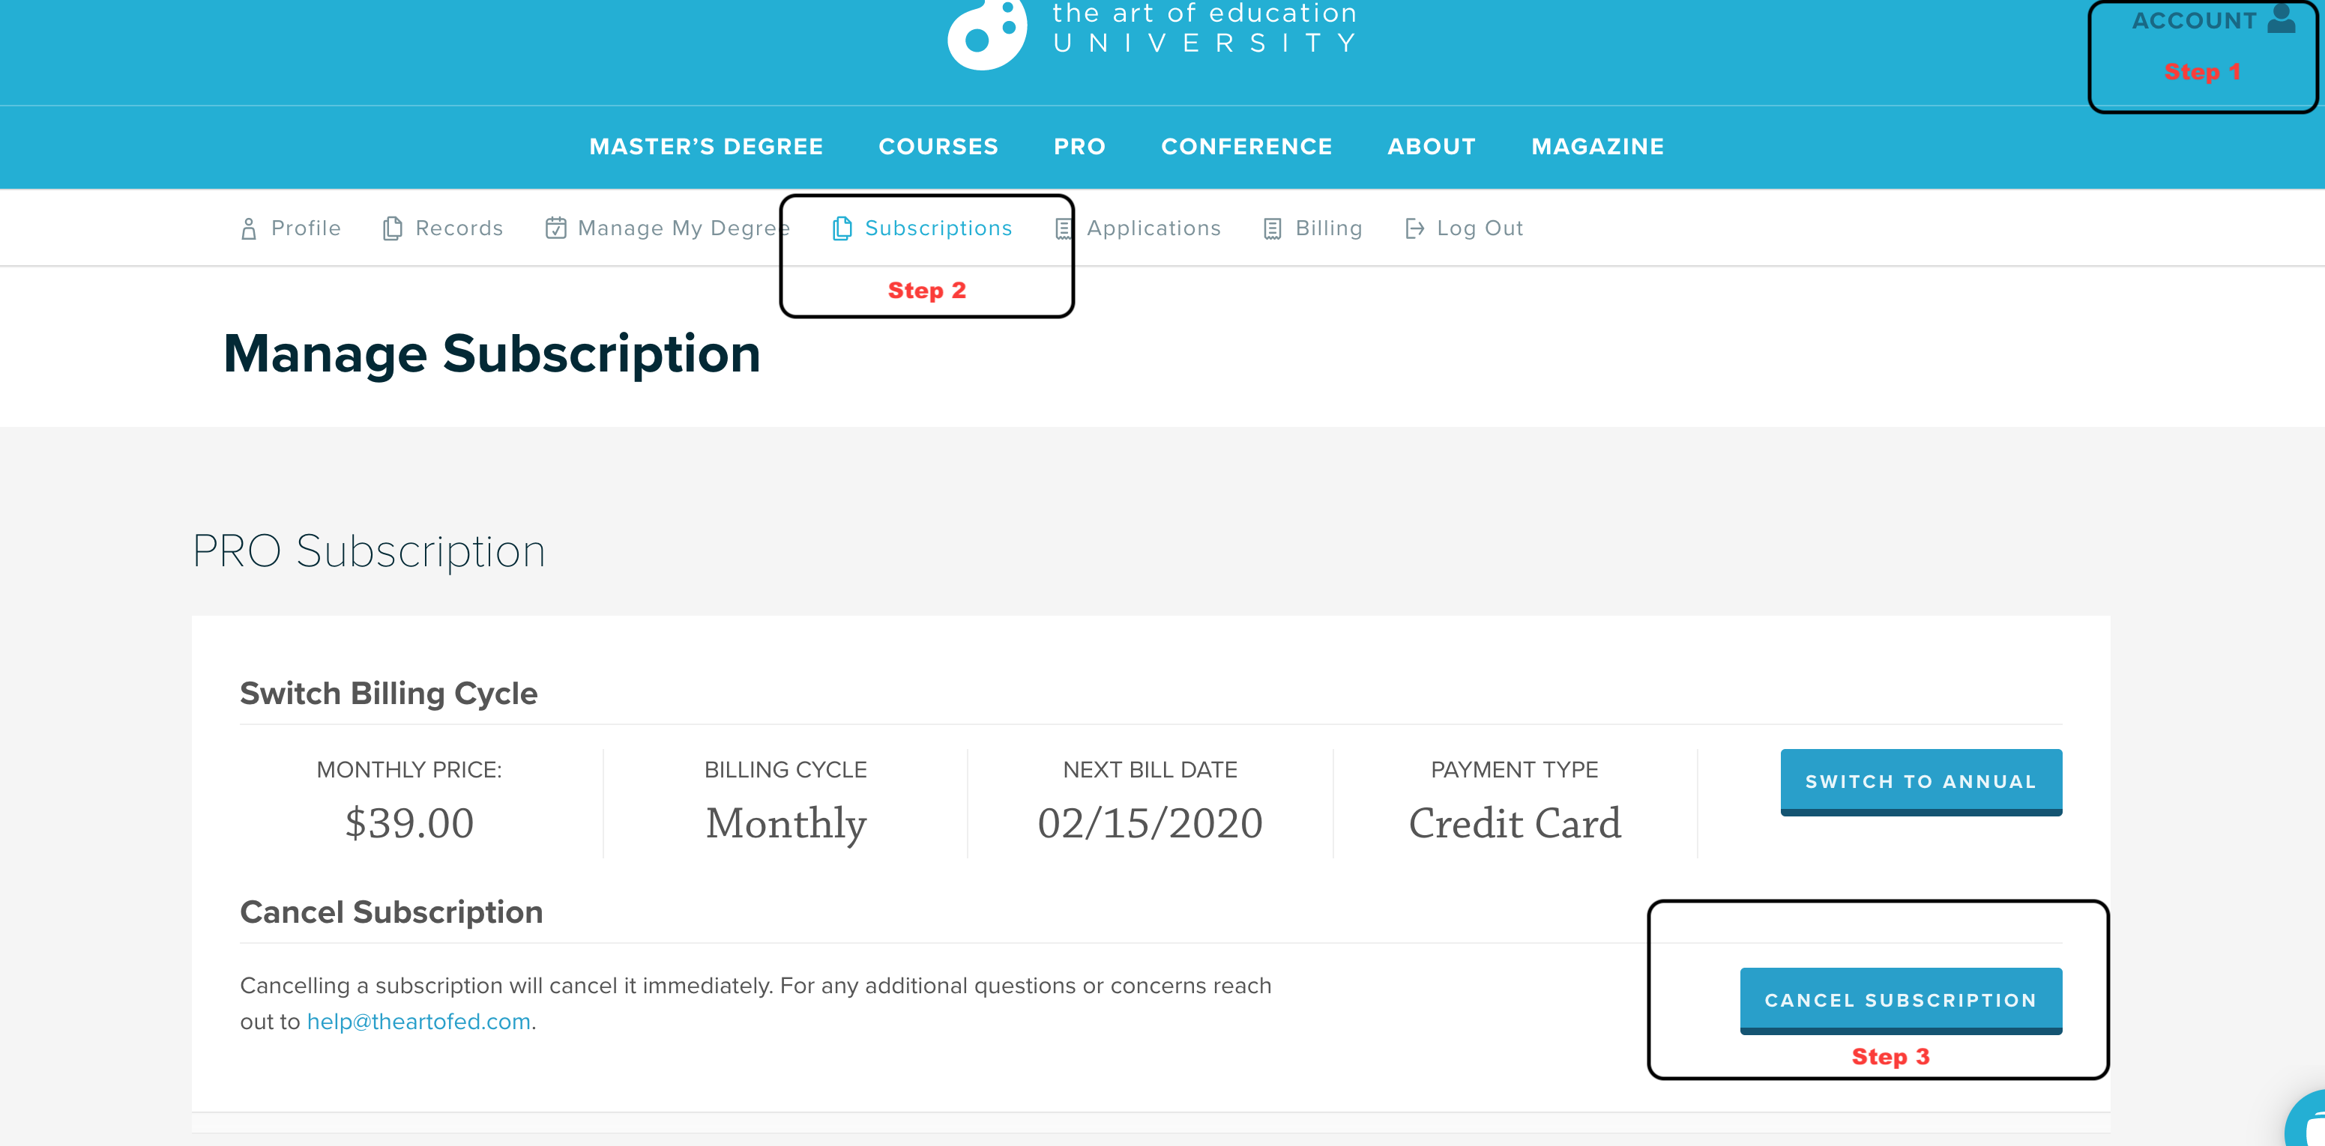Click the PRO navigation menu item
The image size is (2325, 1146).
click(1079, 147)
